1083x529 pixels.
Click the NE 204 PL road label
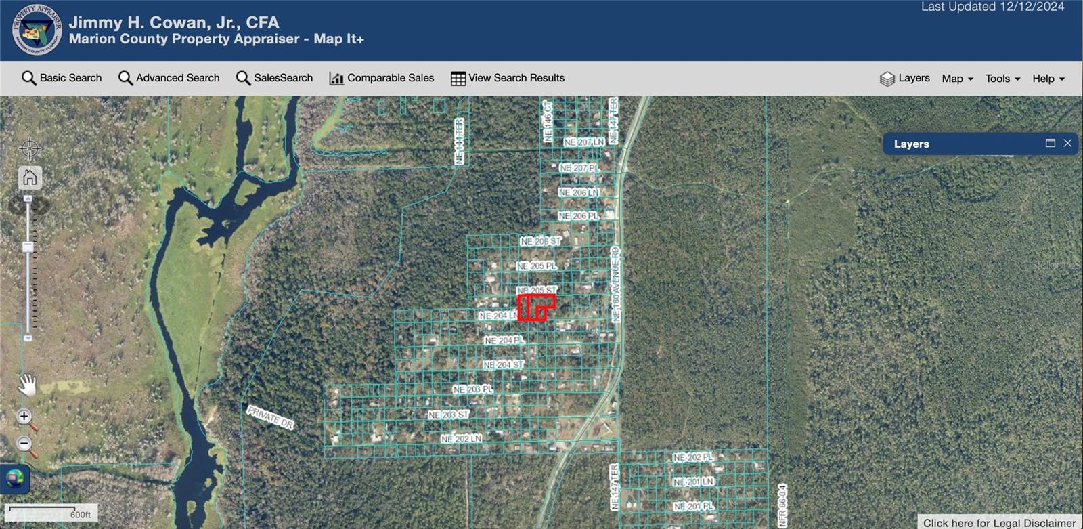tap(504, 340)
